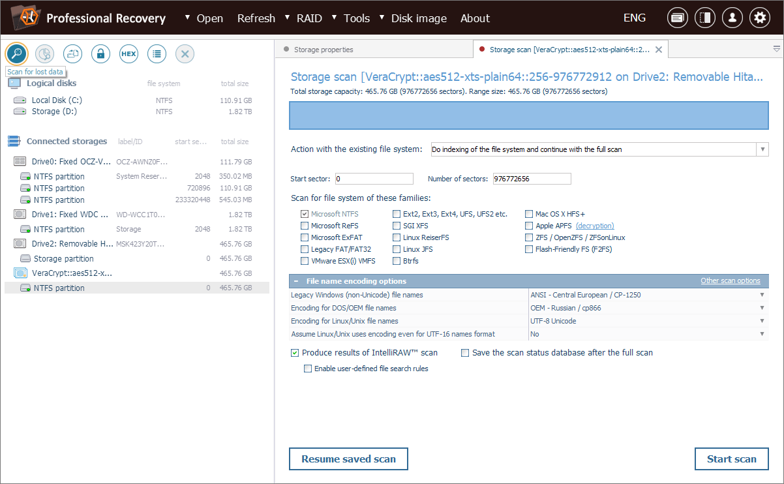Click the padlock decrypt storage icon
This screenshot has height=484, width=784.
(x=100, y=54)
